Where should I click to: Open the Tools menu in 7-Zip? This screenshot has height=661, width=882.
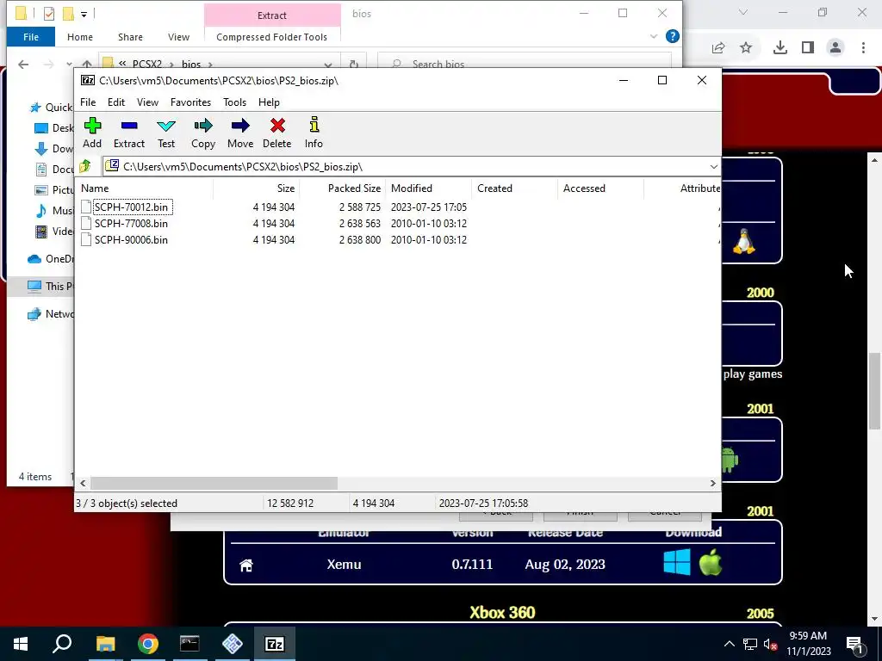(234, 102)
